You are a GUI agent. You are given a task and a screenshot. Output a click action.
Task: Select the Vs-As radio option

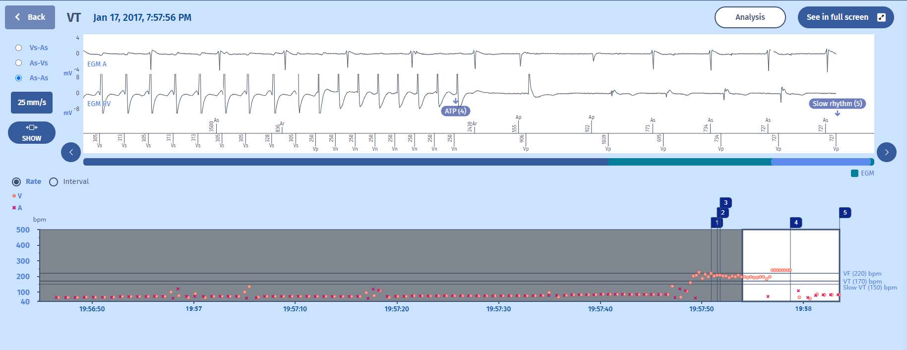(x=19, y=48)
